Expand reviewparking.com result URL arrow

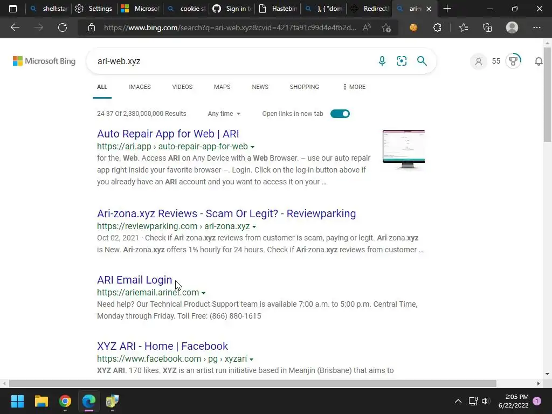coord(254,227)
